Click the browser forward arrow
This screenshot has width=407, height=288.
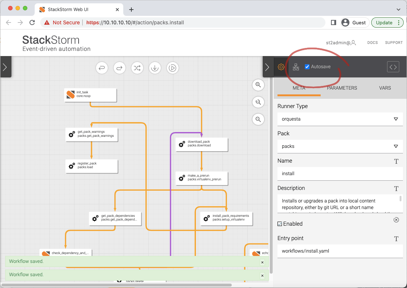[20, 22]
